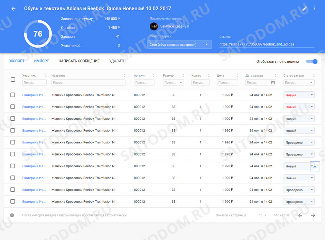Open the Статус закупки dropdown

(x=179, y=44)
